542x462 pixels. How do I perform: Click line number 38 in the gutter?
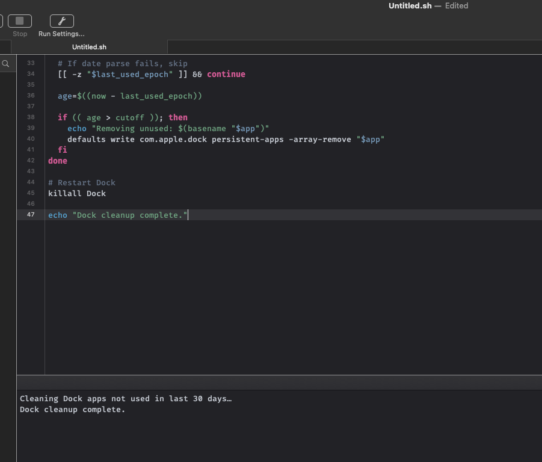pos(31,118)
